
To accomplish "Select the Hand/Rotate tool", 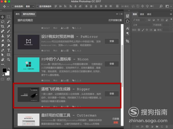I will pyautogui.click(x=2, y=59).
